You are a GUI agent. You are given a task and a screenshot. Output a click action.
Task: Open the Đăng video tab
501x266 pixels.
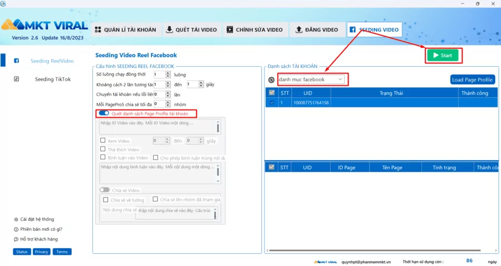(317, 29)
